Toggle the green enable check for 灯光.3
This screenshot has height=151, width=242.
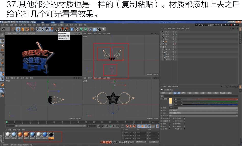[176, 34]
